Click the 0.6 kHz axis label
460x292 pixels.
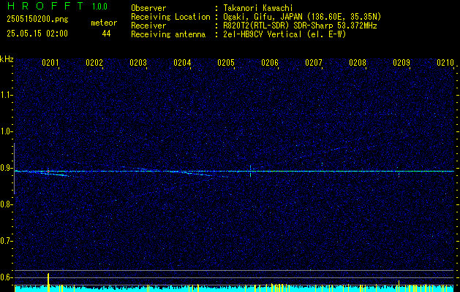point(6,277)
